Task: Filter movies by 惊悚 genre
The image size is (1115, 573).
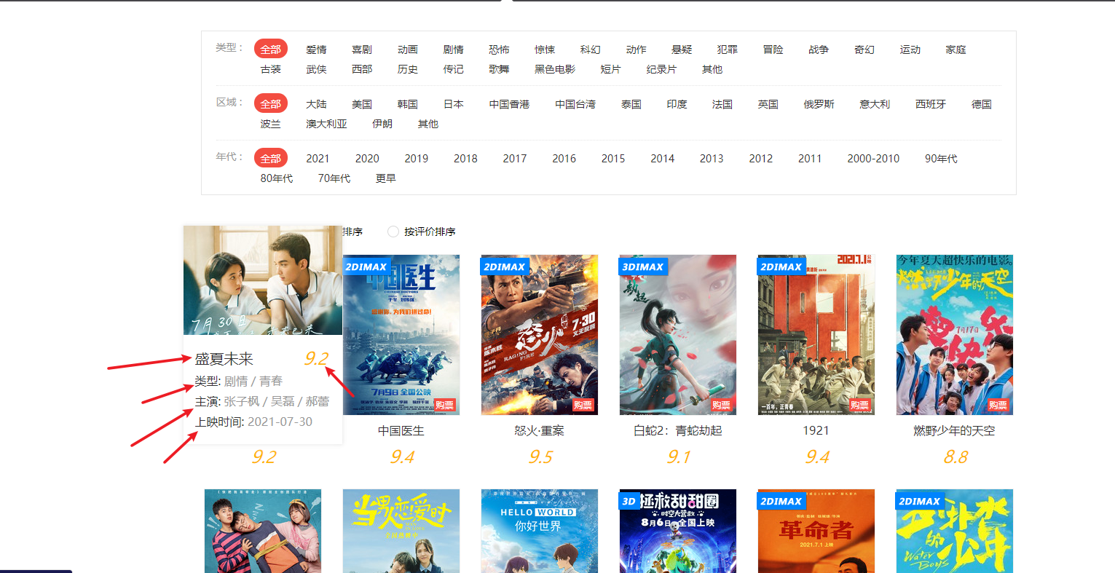Action: (545, 50)
